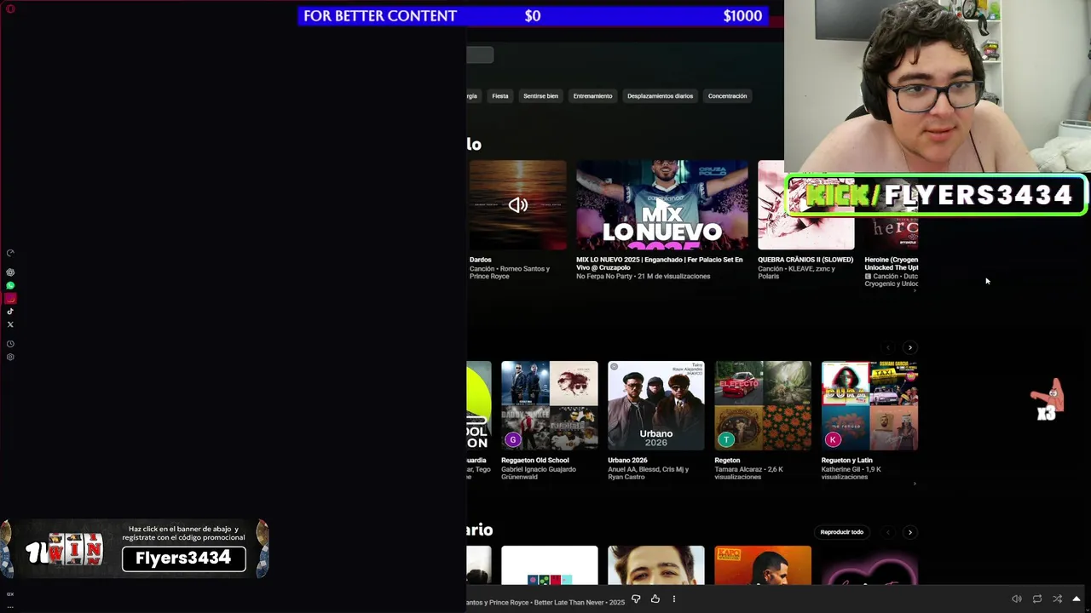1091x613 pixels.
Task: Open the X (Twitter) sidebar icon
Action: (x=10, y=324)
